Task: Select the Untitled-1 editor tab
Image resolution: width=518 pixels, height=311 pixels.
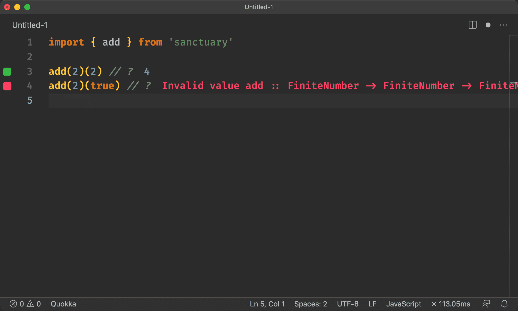Action: tap(30, 25)
